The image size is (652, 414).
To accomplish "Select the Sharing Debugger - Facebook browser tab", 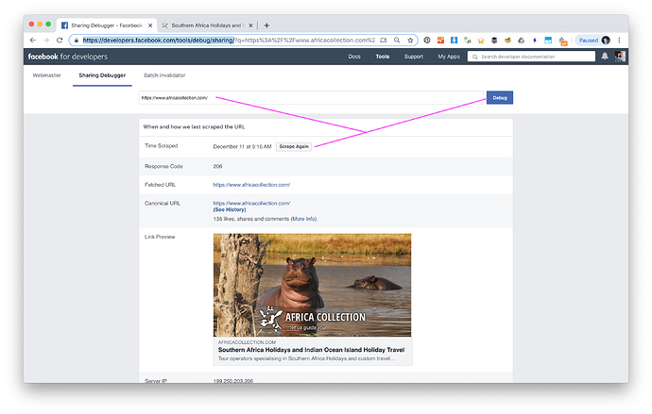I will coord(107,25).
